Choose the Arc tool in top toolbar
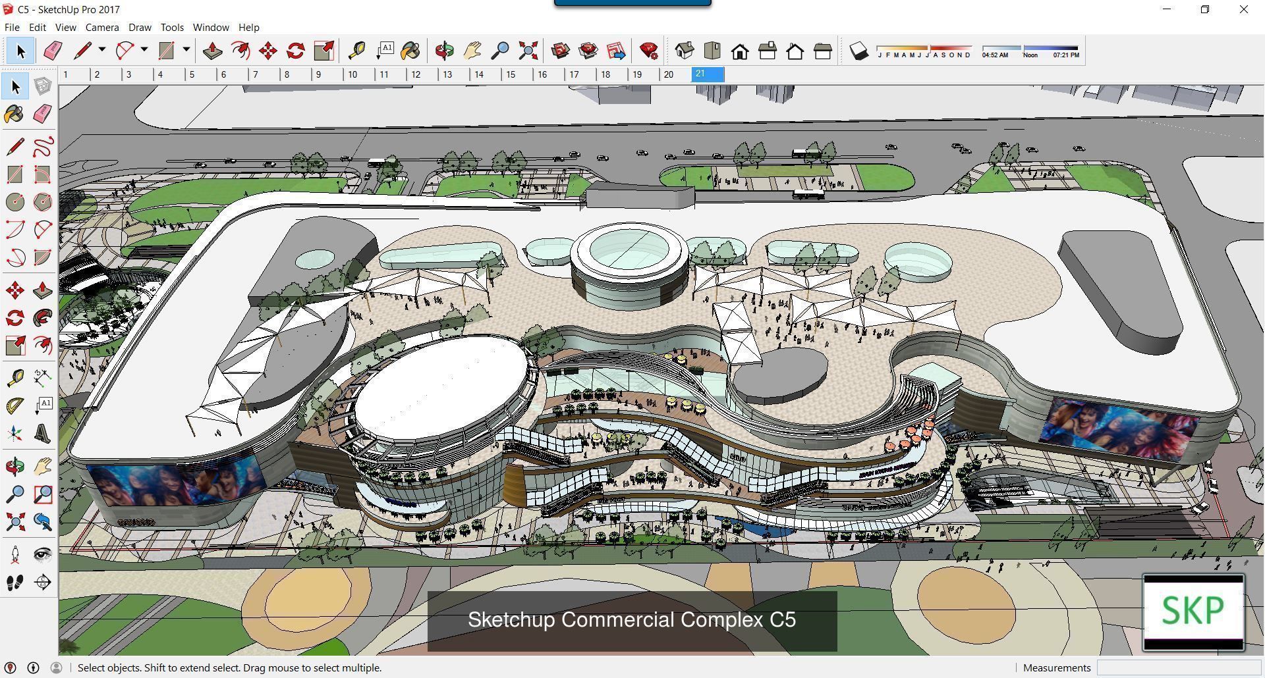1265x678 pixels. [125, 51]
